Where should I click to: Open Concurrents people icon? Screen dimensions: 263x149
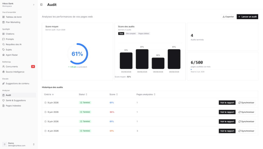click(4, 66)
